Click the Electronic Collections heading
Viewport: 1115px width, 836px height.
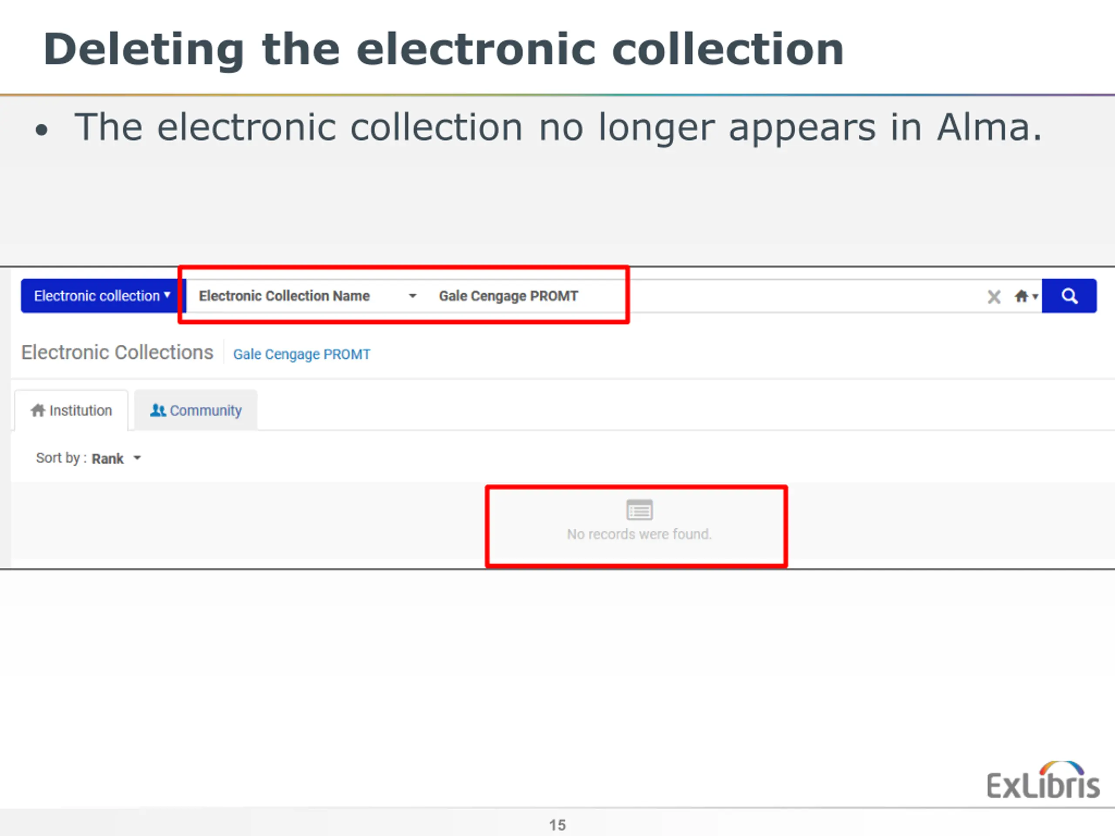[x=117, y=352]
